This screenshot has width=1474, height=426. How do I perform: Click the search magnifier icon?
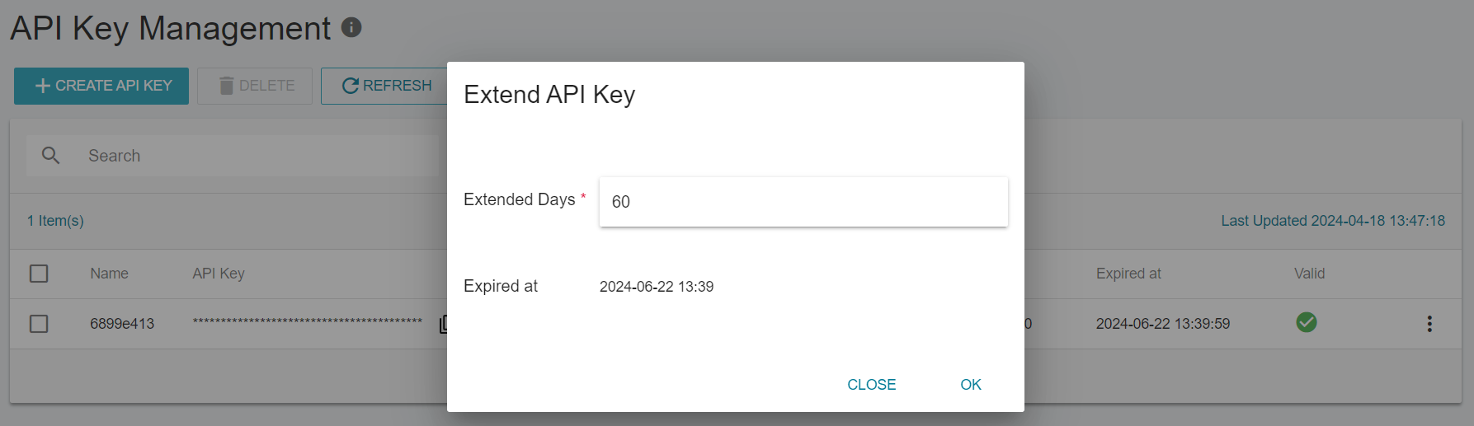point(50,156)
